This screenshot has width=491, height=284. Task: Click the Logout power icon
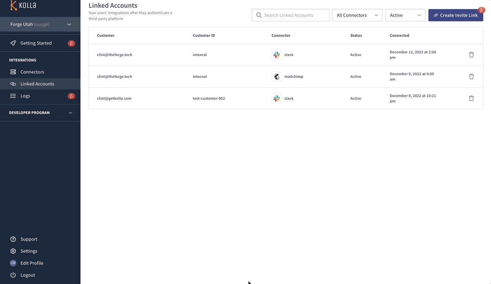(13, 275)
